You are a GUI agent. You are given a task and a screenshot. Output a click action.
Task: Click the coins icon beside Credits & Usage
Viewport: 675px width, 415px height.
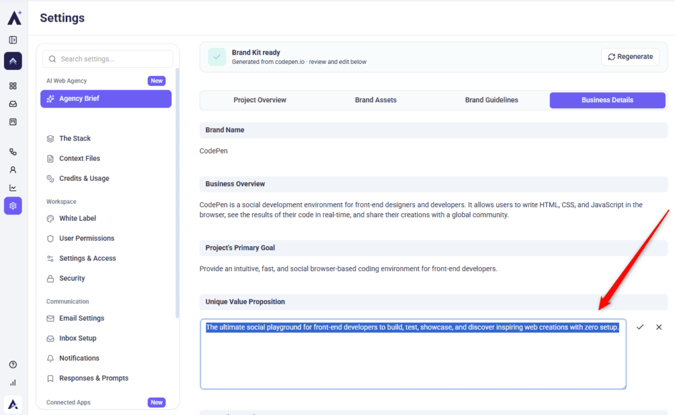[50, 178]
